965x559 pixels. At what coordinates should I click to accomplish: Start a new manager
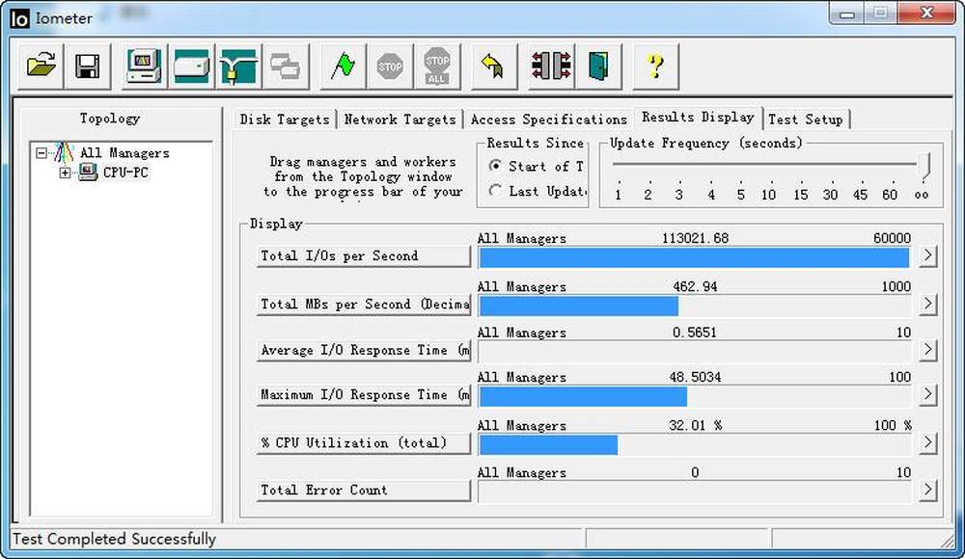[x=144, y=66]
